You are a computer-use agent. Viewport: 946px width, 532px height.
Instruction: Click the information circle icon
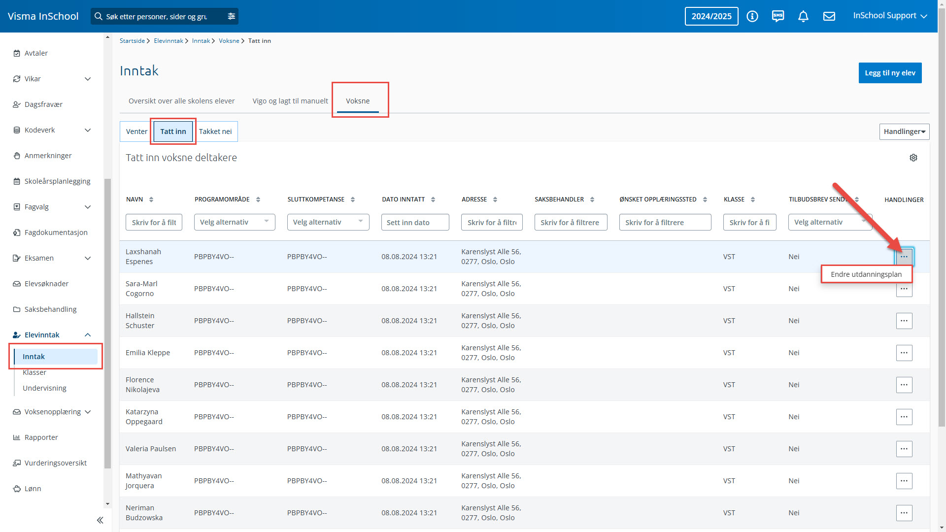(752, 16)
